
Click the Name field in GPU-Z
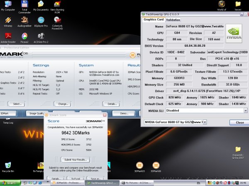point(195,26)
